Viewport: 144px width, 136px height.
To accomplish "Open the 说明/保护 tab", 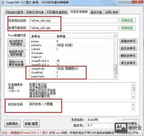I will click(x=112, y=12).
